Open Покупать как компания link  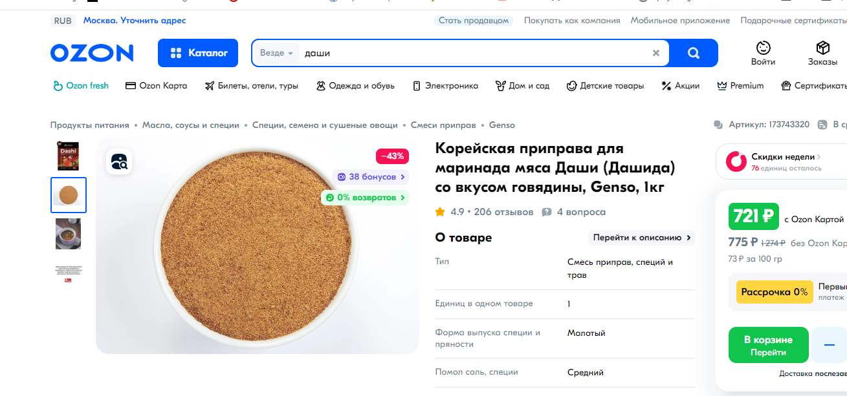(x=572, y=21)
